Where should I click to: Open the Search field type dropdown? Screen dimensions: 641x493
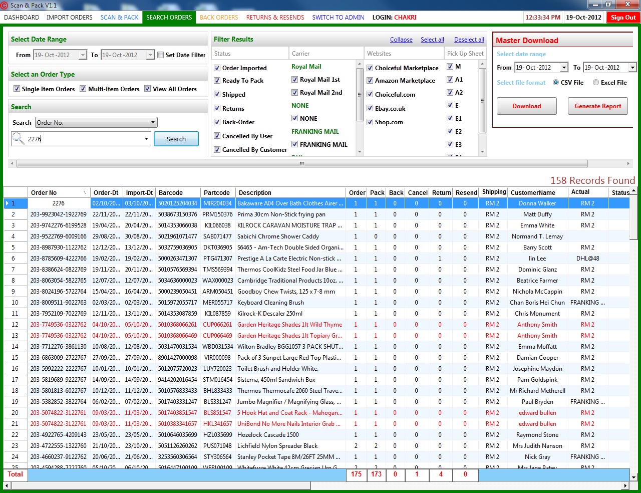click(x=153, y=123)
